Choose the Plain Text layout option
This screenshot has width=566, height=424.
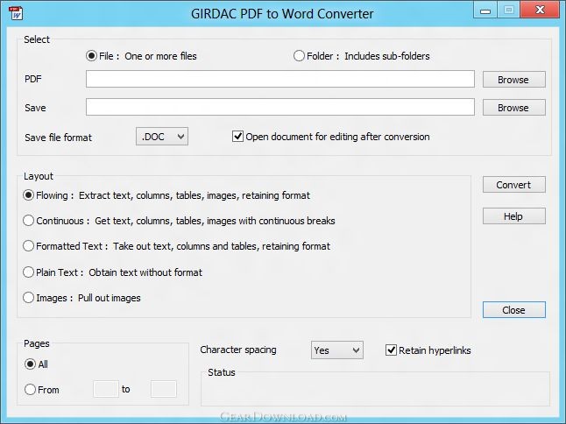(113, 272)
